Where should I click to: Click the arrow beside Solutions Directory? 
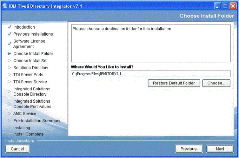click(9, 68)
